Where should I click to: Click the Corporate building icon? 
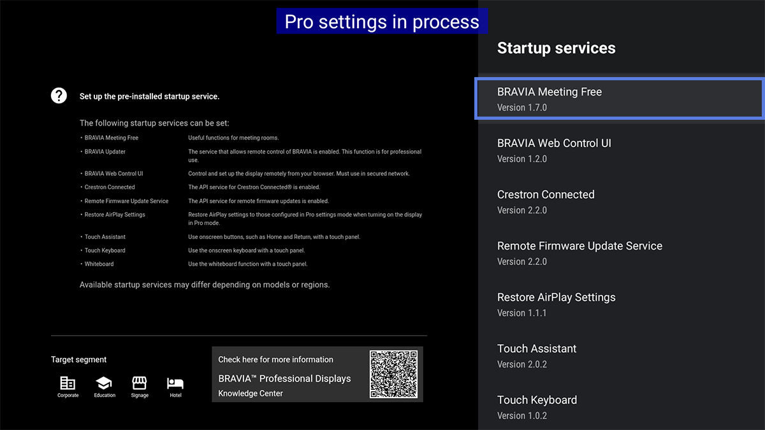point(68,383)
